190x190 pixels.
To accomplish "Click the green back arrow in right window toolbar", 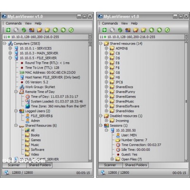I will (152, 30).
